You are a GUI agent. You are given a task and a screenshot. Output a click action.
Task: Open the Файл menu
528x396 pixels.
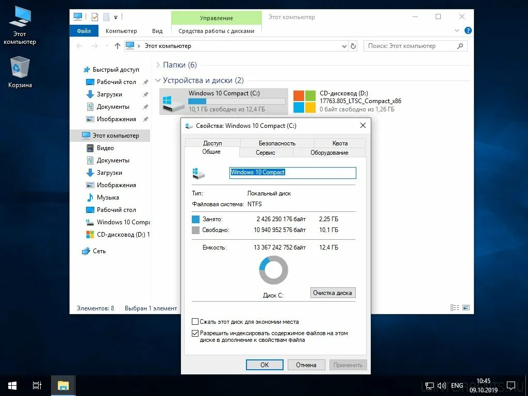click(x=84, y=31)
